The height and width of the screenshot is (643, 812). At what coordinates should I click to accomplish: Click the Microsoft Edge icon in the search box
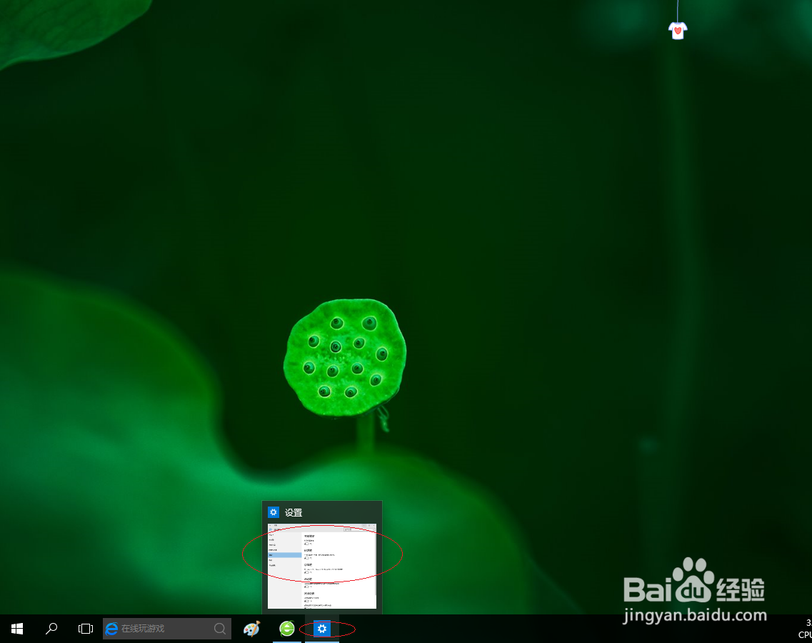tap(111, 629)
